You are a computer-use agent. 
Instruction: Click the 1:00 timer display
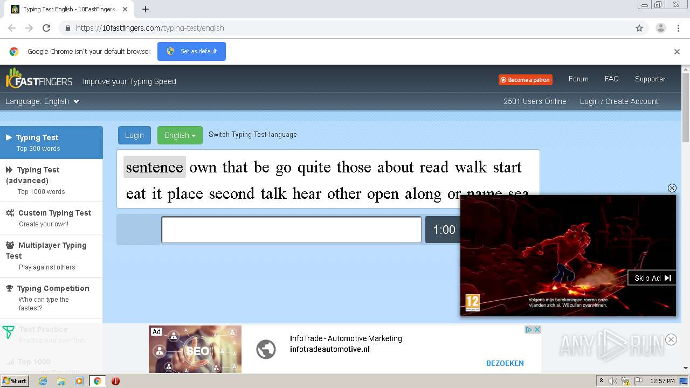[x=443, y=230]
